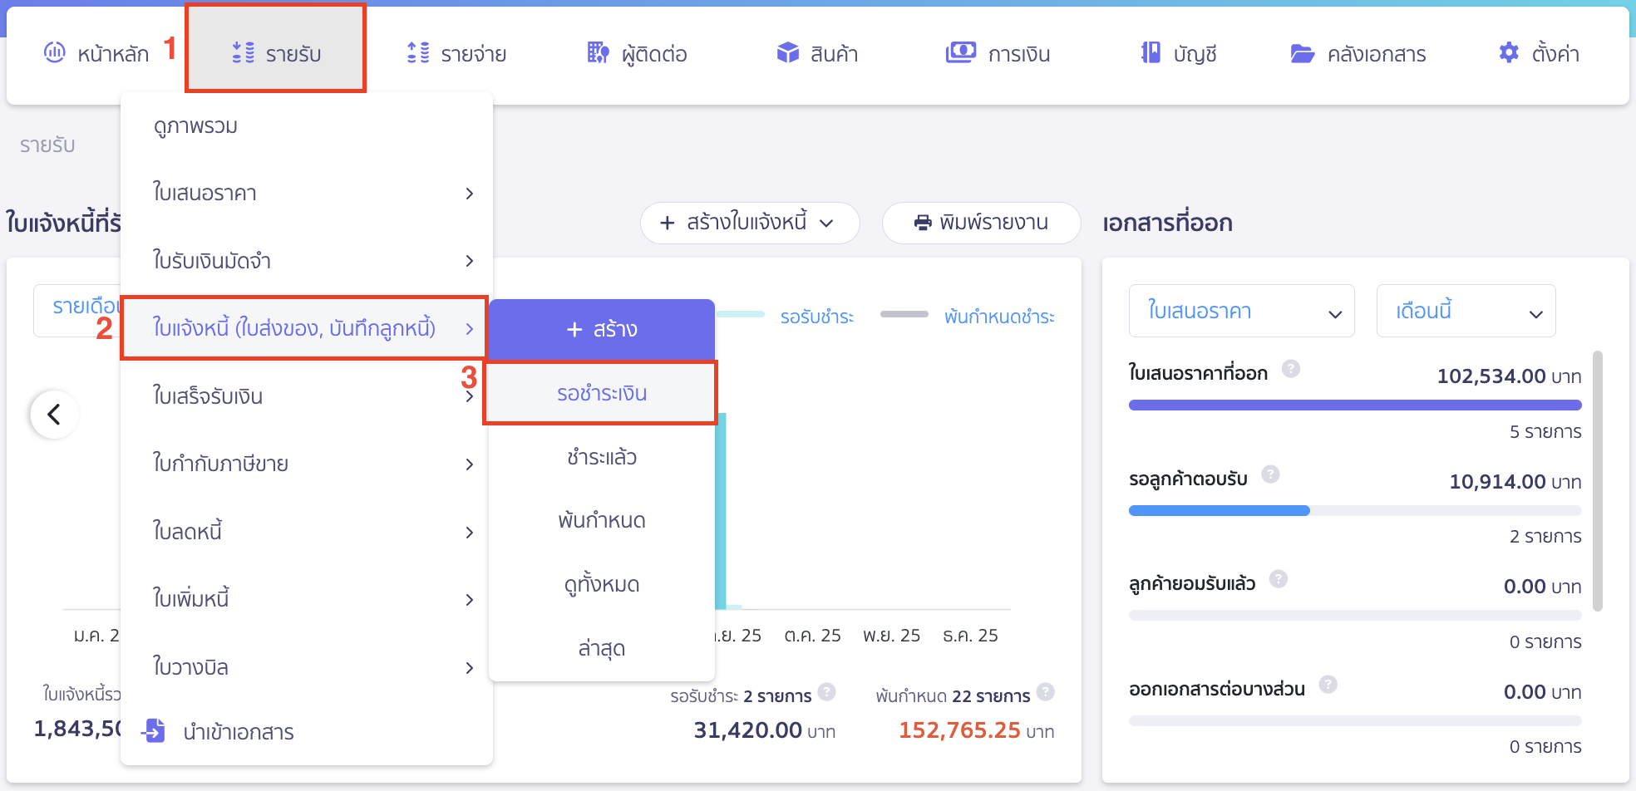Click the ตั้งค่า settings gear icon
The image size is (1636, 791).
click(x=1507, y=52)
